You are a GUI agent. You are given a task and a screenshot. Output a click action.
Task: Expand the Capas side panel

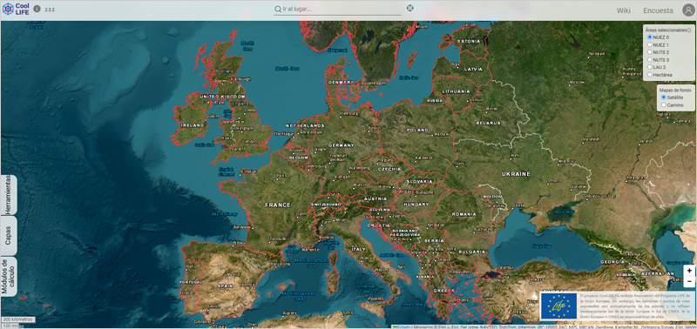9,236
